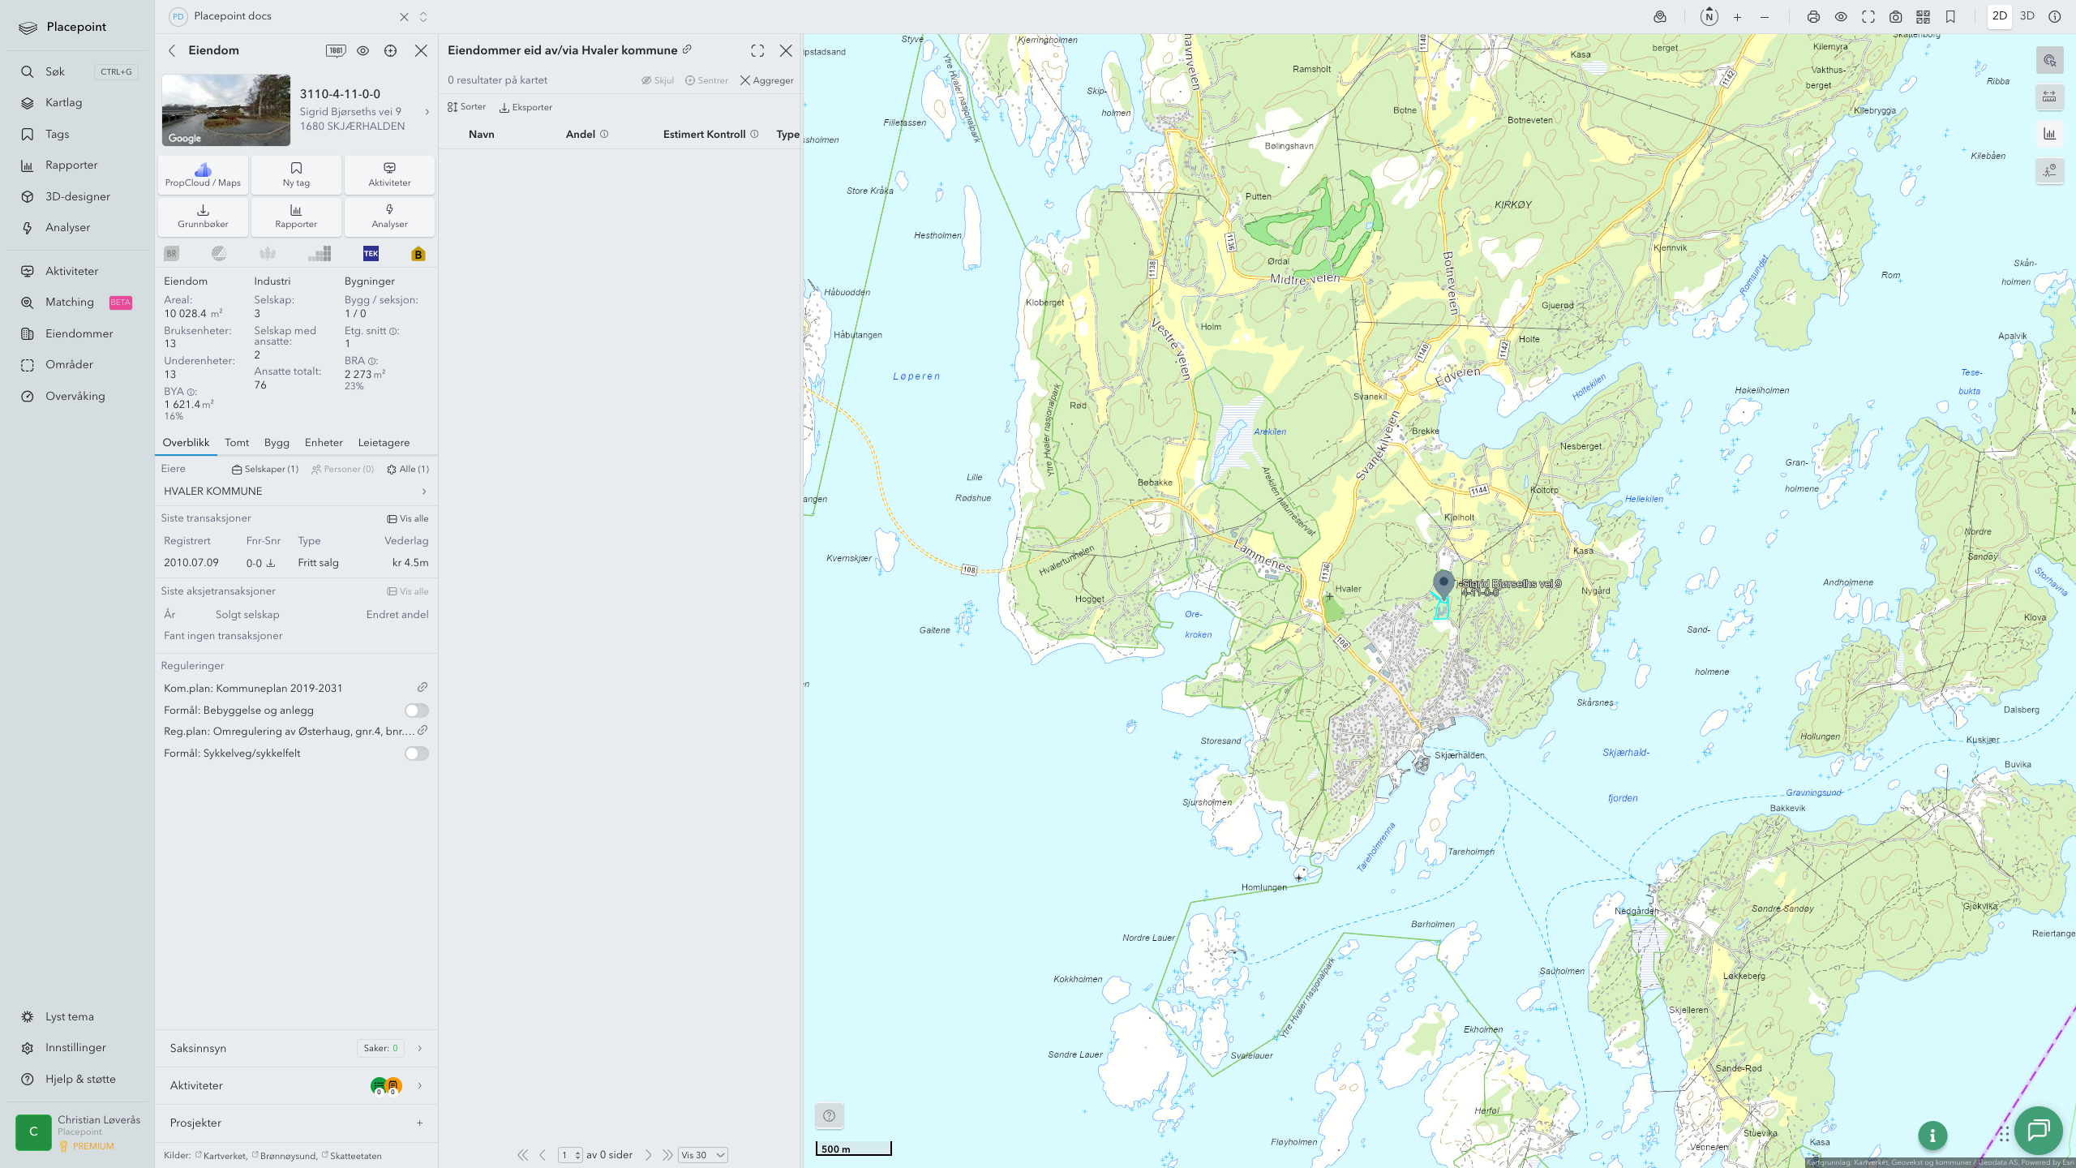Take map screenshot camera icon
The width and height of the screenshot is (2076, 1168).
tap(1896, 16)
